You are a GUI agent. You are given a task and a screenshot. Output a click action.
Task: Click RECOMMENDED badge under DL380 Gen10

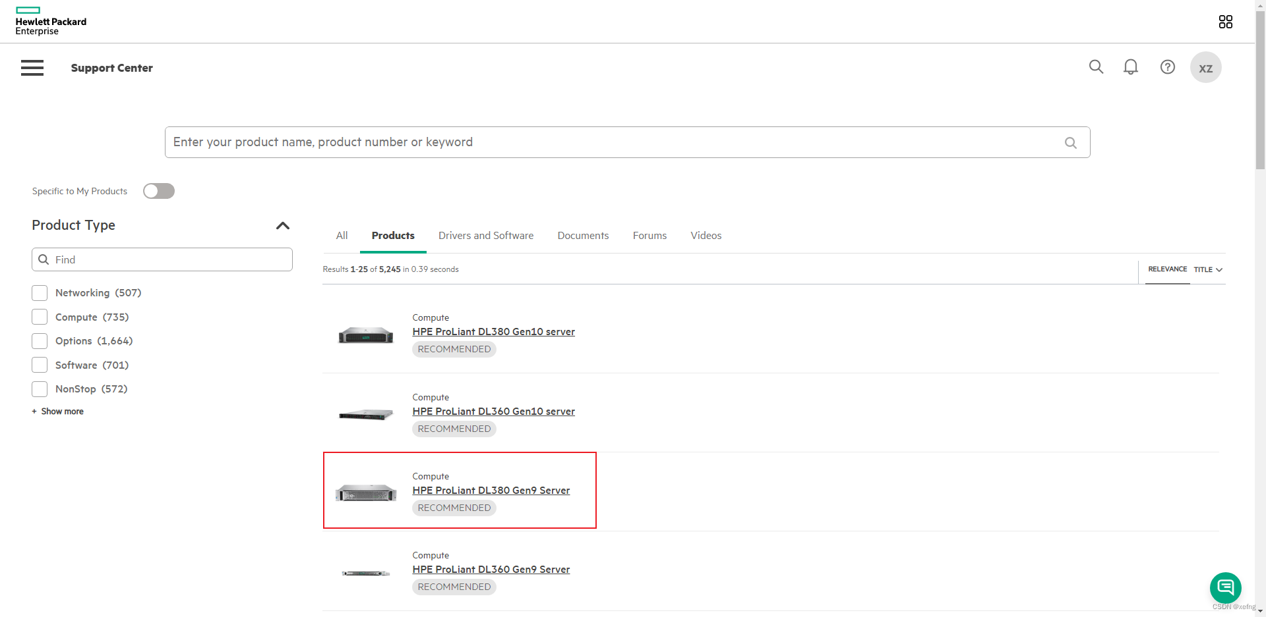454,349
